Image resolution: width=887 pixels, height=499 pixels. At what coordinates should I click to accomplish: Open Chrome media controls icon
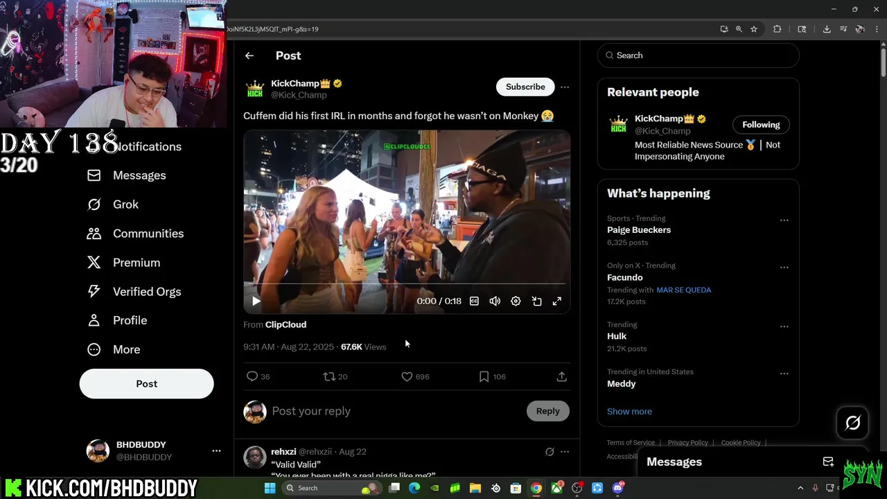(x=843, y=29)
